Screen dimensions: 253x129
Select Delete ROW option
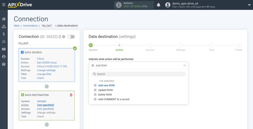coord(105,94)
